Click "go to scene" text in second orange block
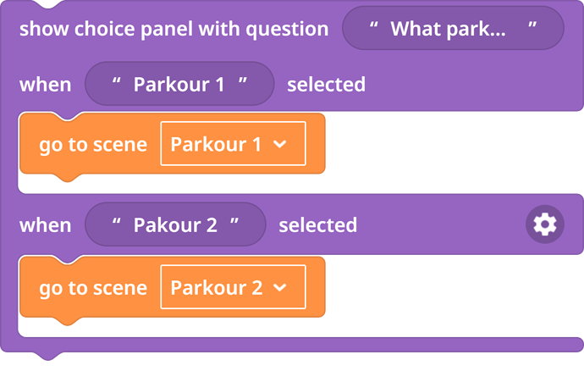Image resolution: width=584 pixels, height=371 pixels. 93,288
